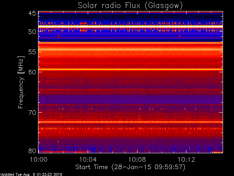
Task: Click the 60 frequency axis label
Action: (x=32, y=72)
